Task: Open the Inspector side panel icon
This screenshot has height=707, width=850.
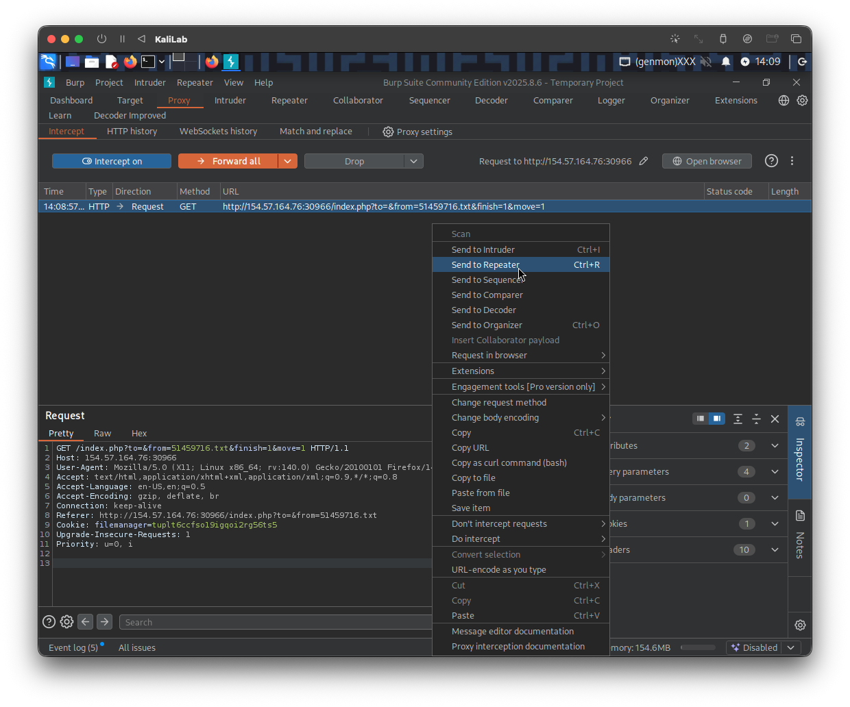Action: click(x=800, y=422)
